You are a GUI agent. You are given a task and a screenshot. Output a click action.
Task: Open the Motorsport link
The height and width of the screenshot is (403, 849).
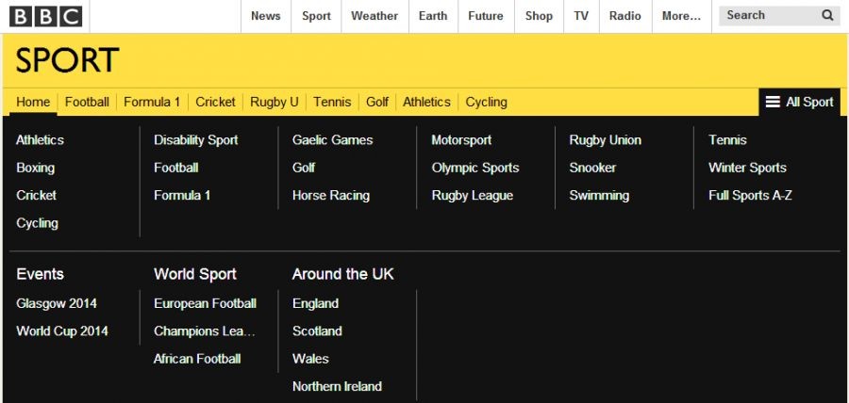pyautogui.click(x=461, y=140)
